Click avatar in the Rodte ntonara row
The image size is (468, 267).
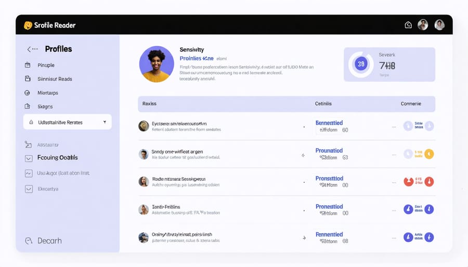tap(144, 181)
